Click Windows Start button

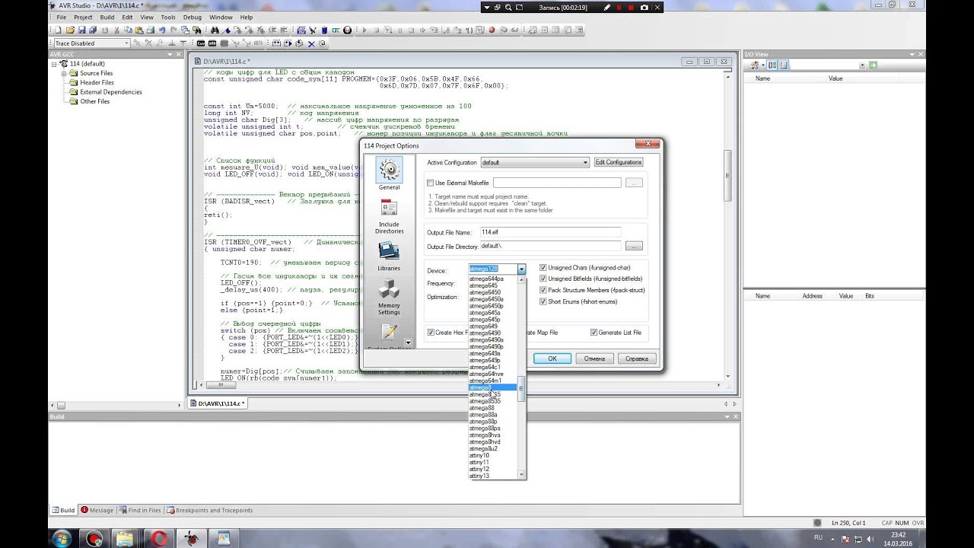point(62,538)
